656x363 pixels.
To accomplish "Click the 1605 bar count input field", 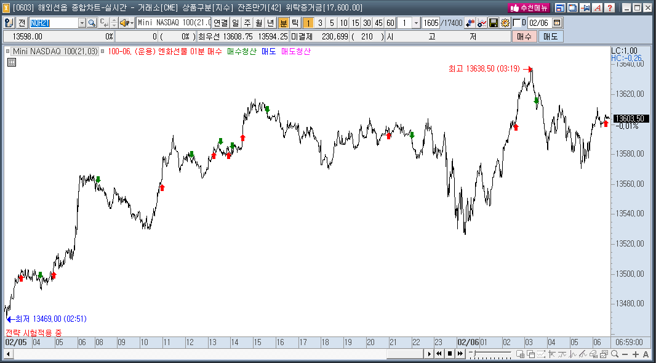I will (x=431, y=23).
